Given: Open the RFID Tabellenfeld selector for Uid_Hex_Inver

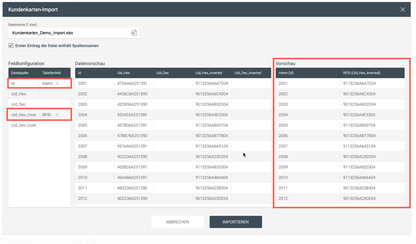Looking at the screenshot, I should pyautogui.click(x=47, y=115).
